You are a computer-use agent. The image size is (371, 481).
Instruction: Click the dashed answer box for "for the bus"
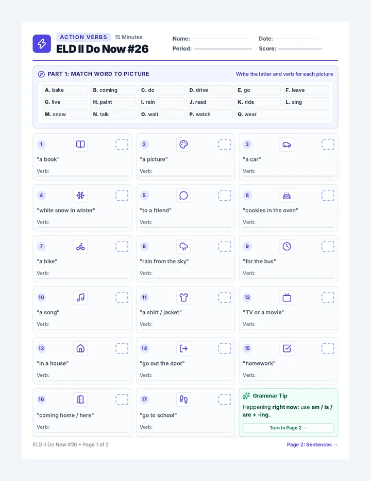pyautogui.click(x=328, y=246)
